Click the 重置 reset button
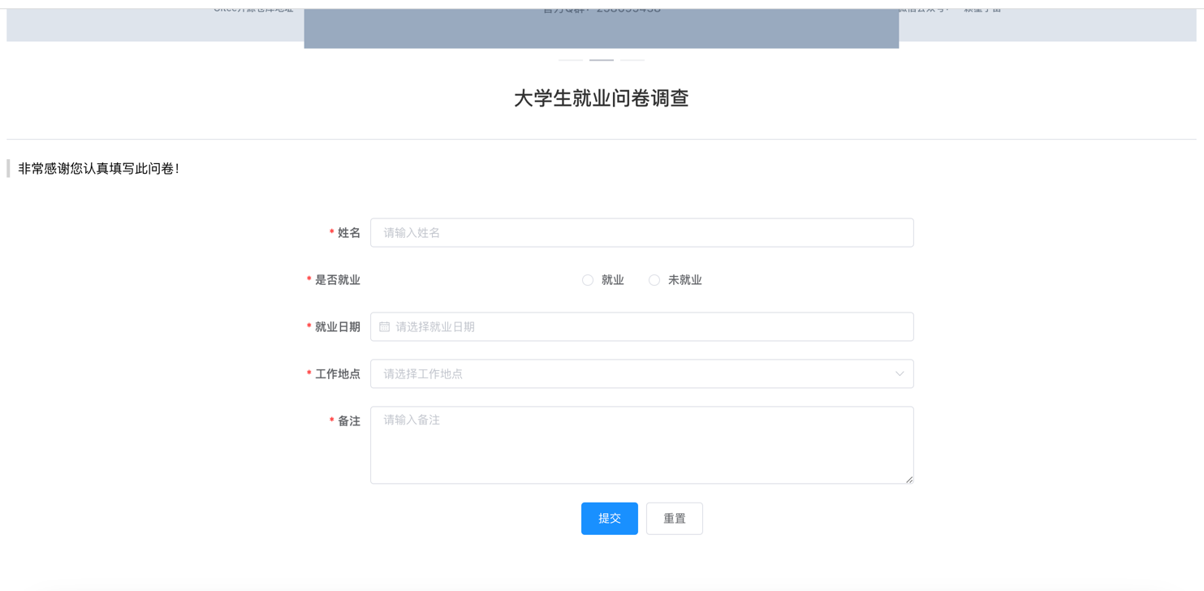This screenshot has width=1204, height=591. pos(675,518)
